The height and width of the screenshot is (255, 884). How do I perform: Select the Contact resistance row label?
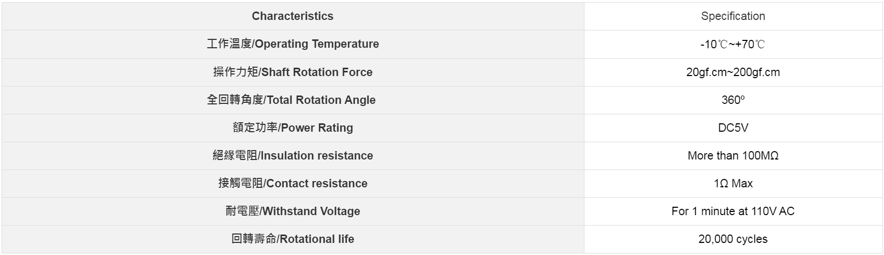click(292, 183)
